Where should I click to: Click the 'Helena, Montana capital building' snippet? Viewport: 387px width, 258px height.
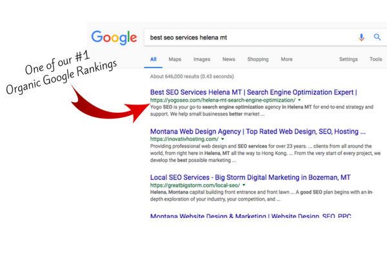tap(262, 195)
